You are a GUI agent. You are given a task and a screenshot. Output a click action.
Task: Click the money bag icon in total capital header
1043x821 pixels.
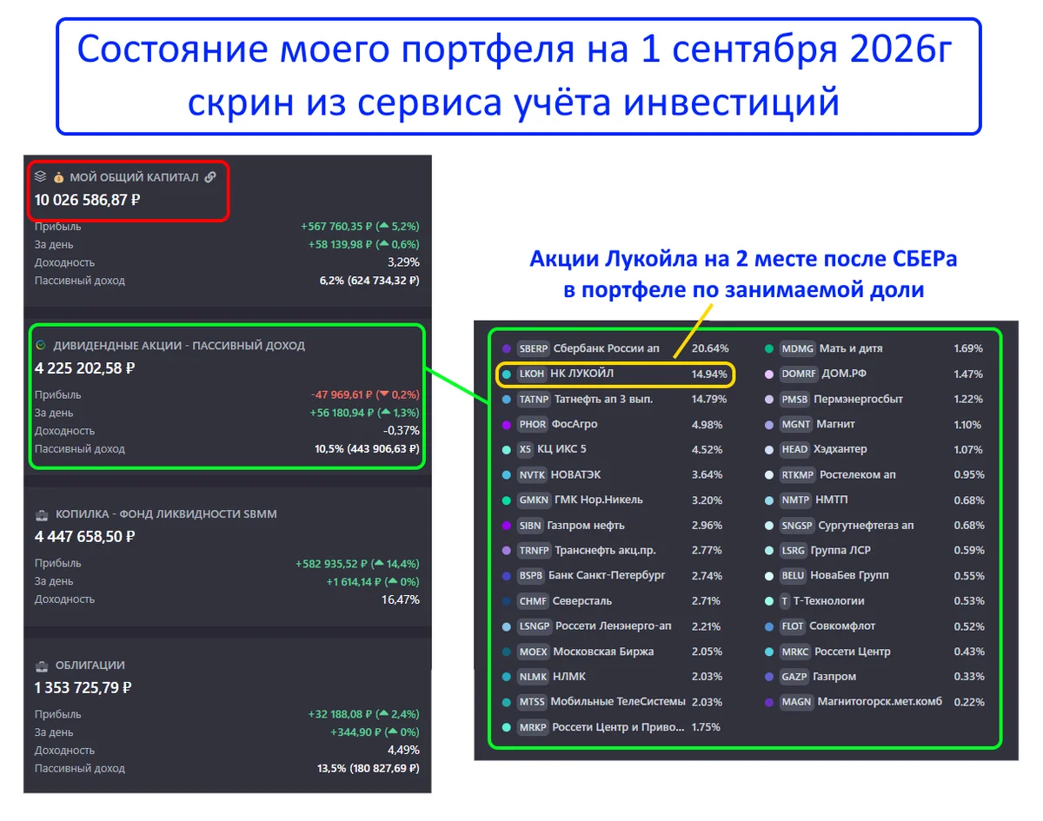tap(58, 176)
